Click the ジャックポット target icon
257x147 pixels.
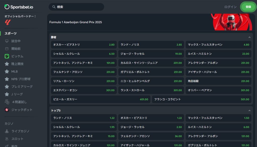[x=7, y=110]
